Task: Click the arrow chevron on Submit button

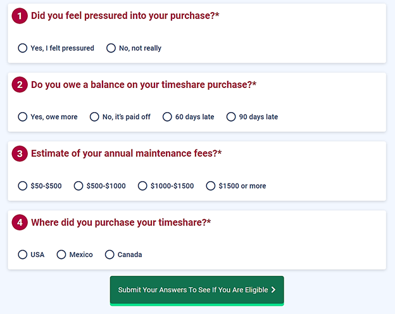Action: [273, 290]
